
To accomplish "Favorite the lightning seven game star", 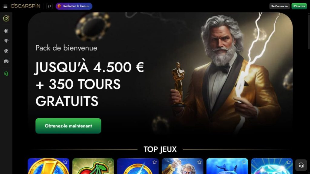I will pos(65,162).
